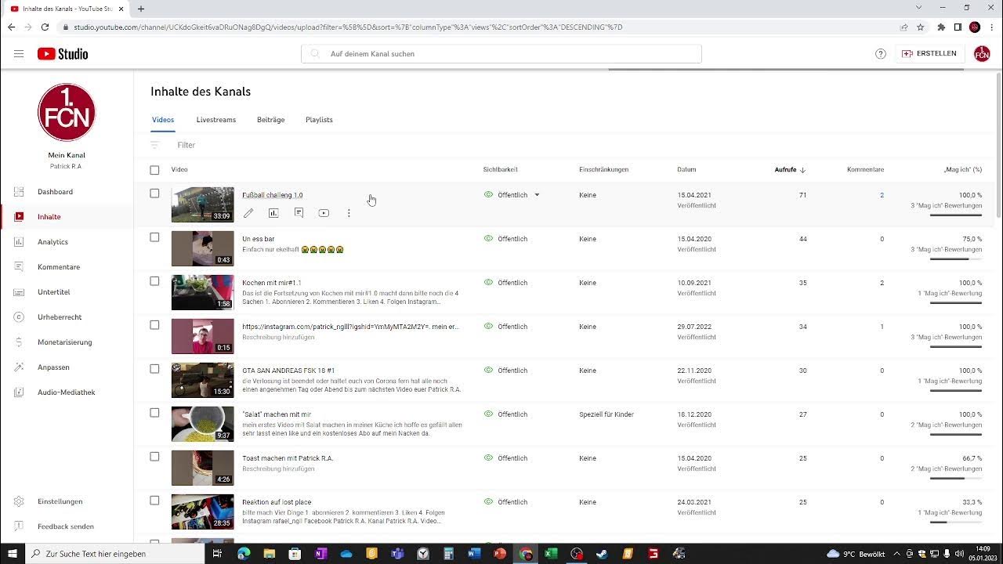Screen dimensions: 1003x564
Task: Check the box for Kochen mit mir#1.1
Action: pyautogui.click(x=154, y=281)
